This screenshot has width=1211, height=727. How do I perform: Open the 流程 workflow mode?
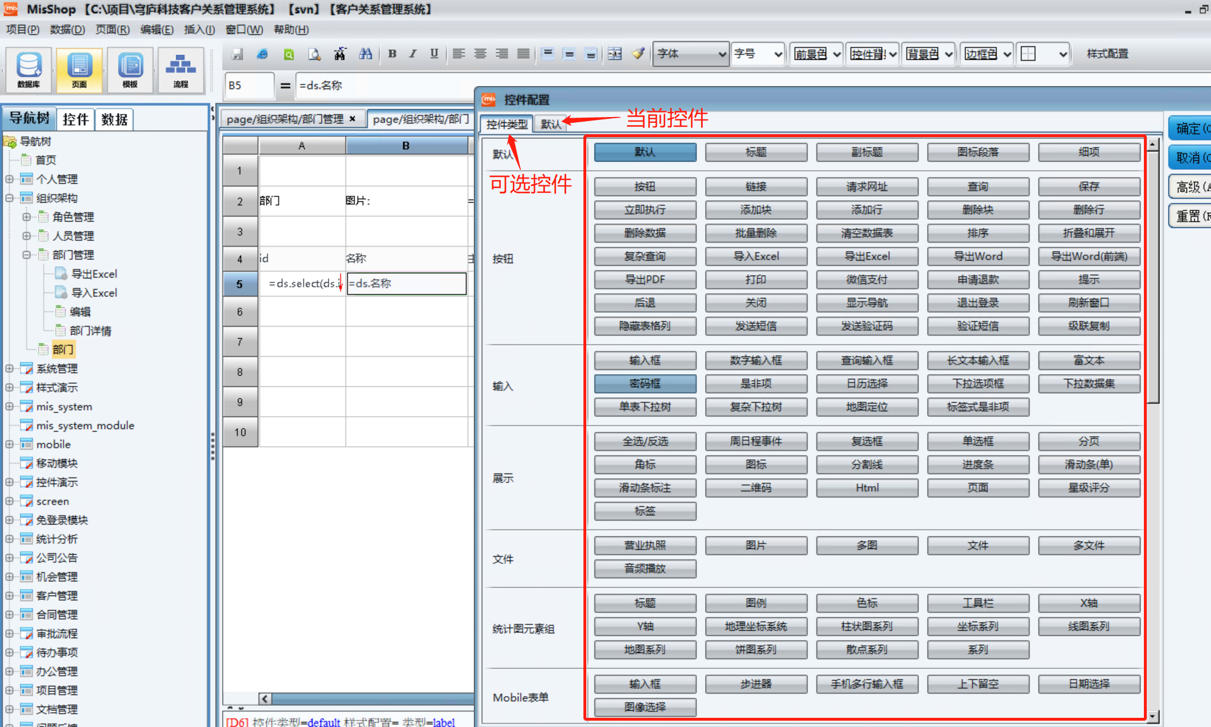click(x=181, y=70)
